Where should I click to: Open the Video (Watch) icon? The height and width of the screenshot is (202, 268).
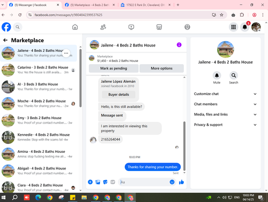(131, 27)
